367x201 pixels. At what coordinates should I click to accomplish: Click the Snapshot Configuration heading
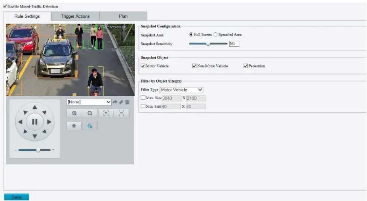point(160,26)
